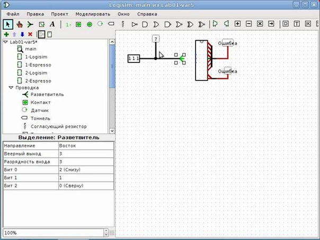
Task: Open the Моделировать menu
Action: coord(93,14)
